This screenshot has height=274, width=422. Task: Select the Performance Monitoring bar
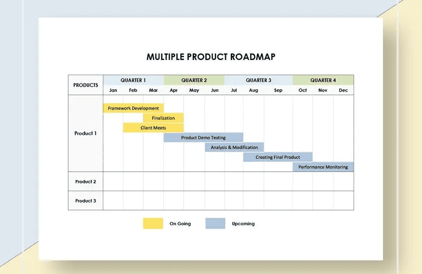click(323, 167)
